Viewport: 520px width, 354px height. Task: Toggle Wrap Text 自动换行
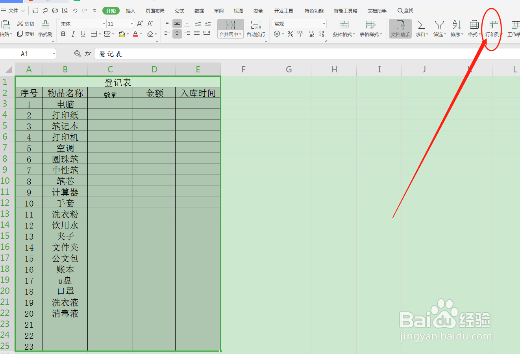256,28
